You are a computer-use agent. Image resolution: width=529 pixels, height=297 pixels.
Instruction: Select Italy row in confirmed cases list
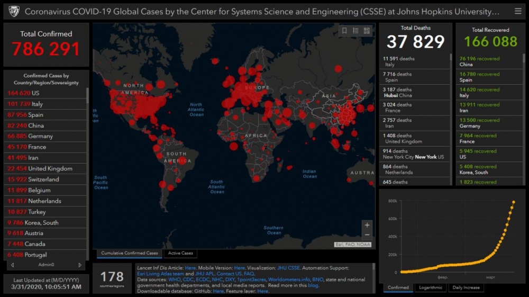pos(45,104)
